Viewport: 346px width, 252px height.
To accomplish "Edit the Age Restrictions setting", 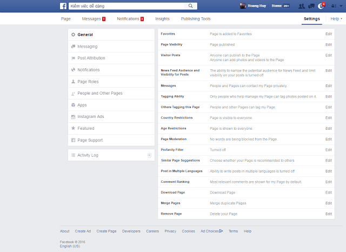I will tap(328, 128).
